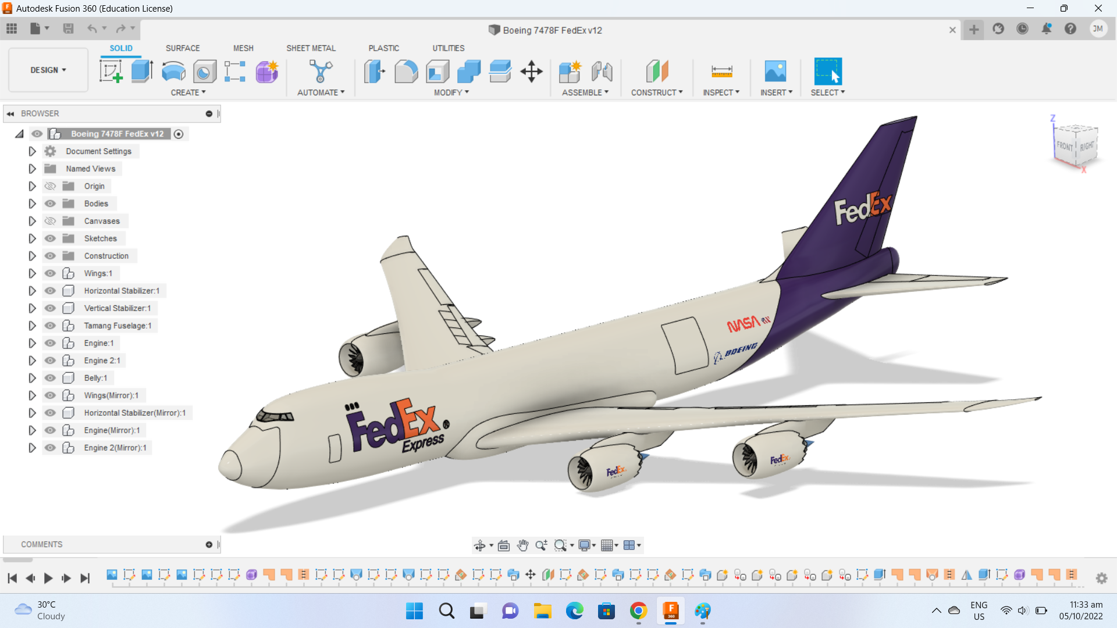Screen dimensions: 1117x628
Task: Switch to the SURFACE tab
Action: click(183, 48)
